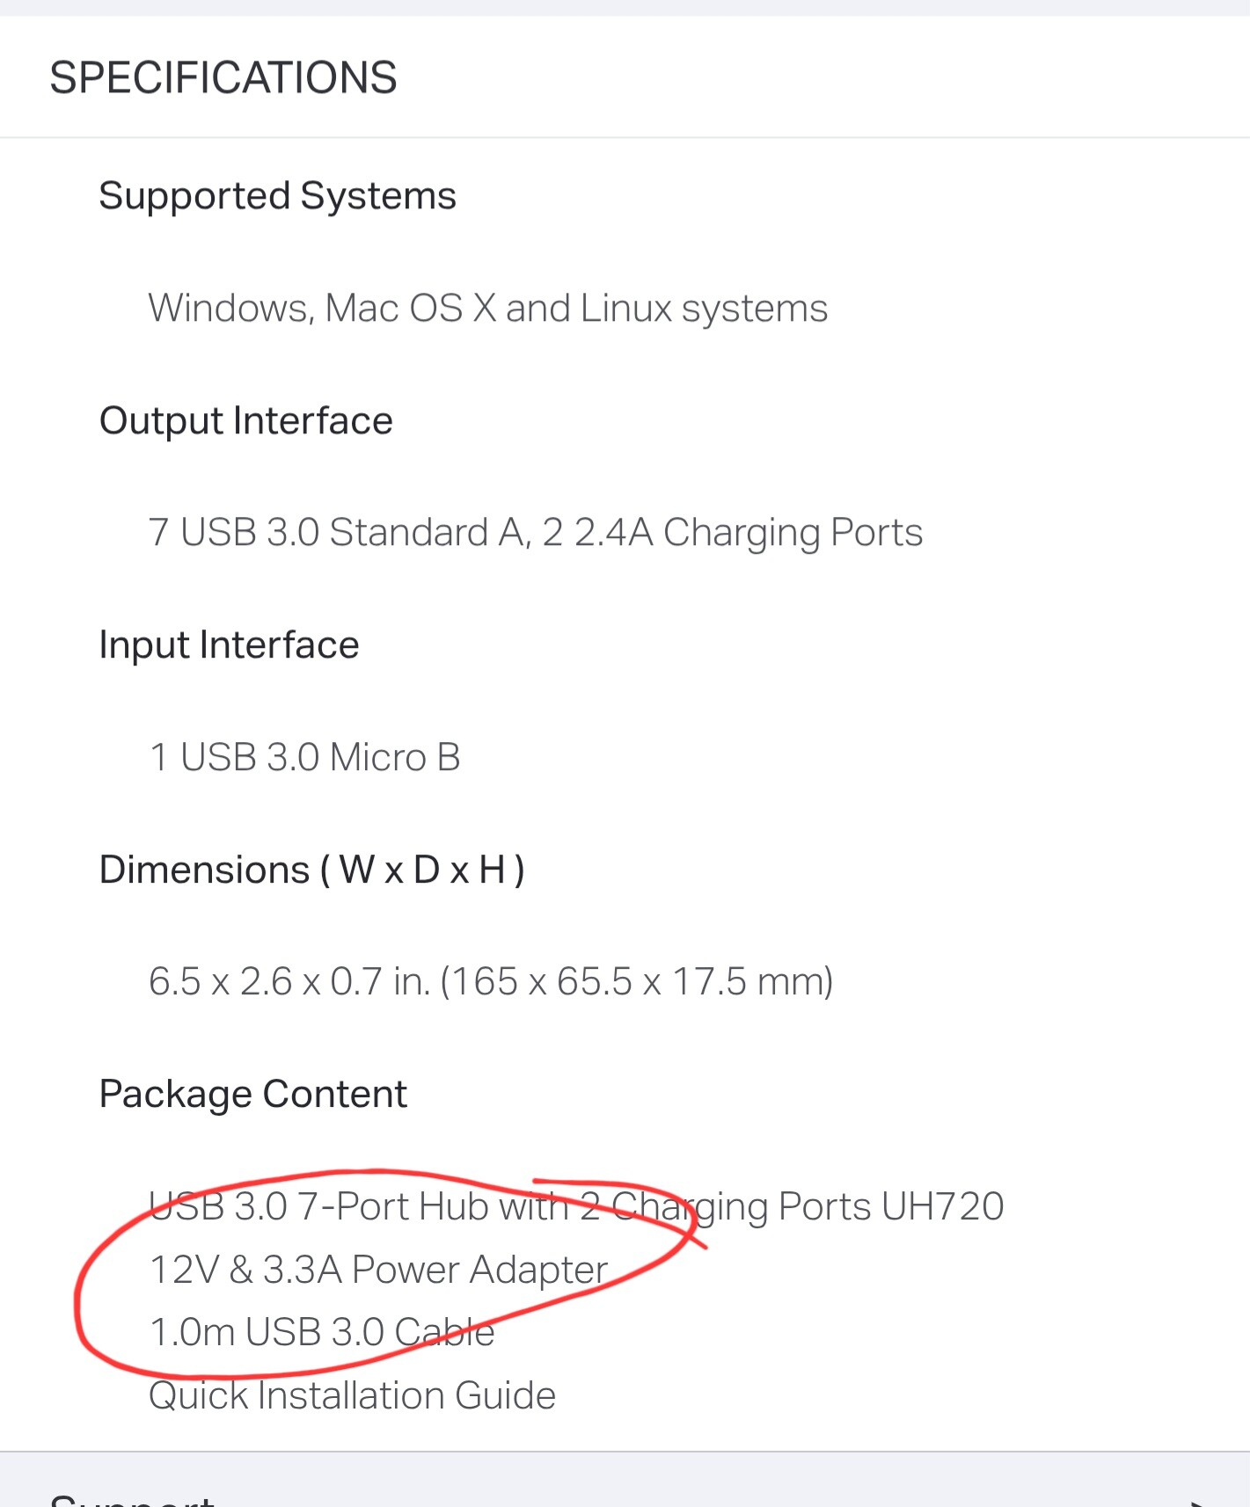Select the 1.0m USB 3.0 Cable line
The width and height of the screenshot is (1250, 1507).
click(x=322, y=1333)
